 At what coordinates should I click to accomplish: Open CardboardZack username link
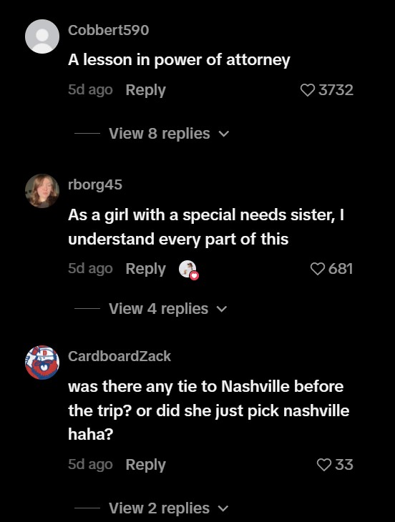[x=120, y=356]
